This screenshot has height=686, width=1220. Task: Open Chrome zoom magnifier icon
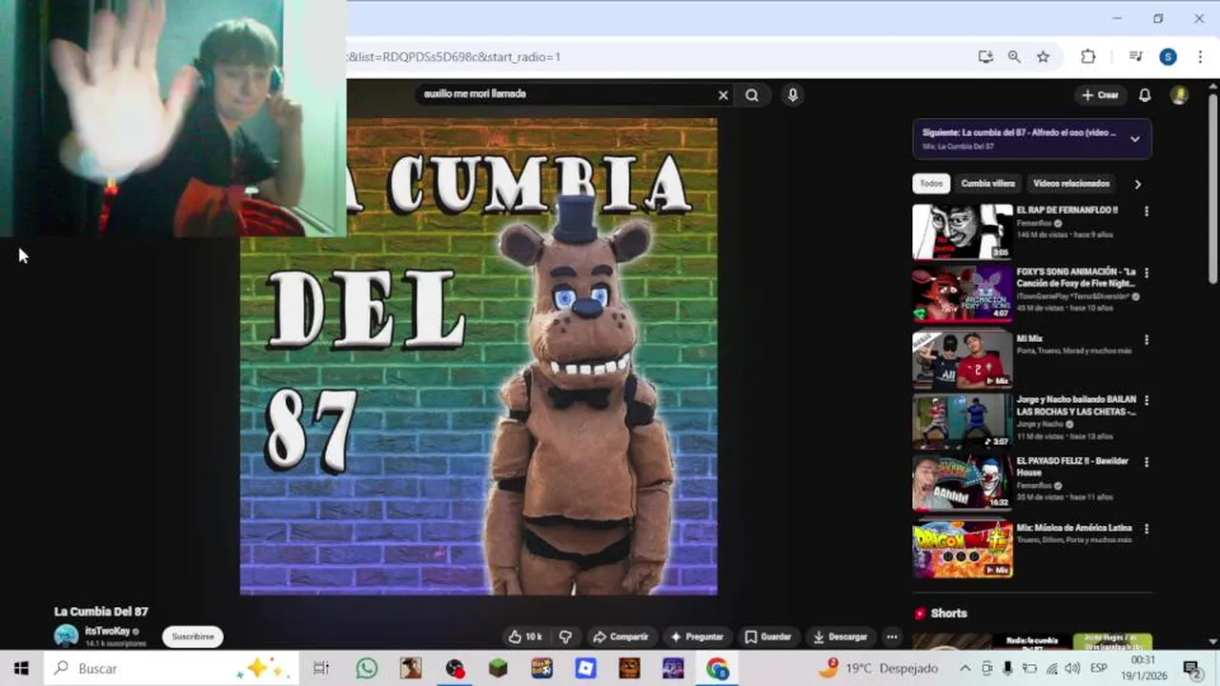pyautogui.click(x=1014, y=57)
